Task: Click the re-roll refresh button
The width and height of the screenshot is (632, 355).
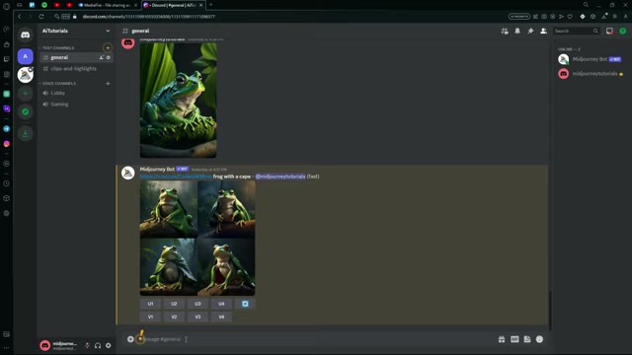Action: point(245,304)
